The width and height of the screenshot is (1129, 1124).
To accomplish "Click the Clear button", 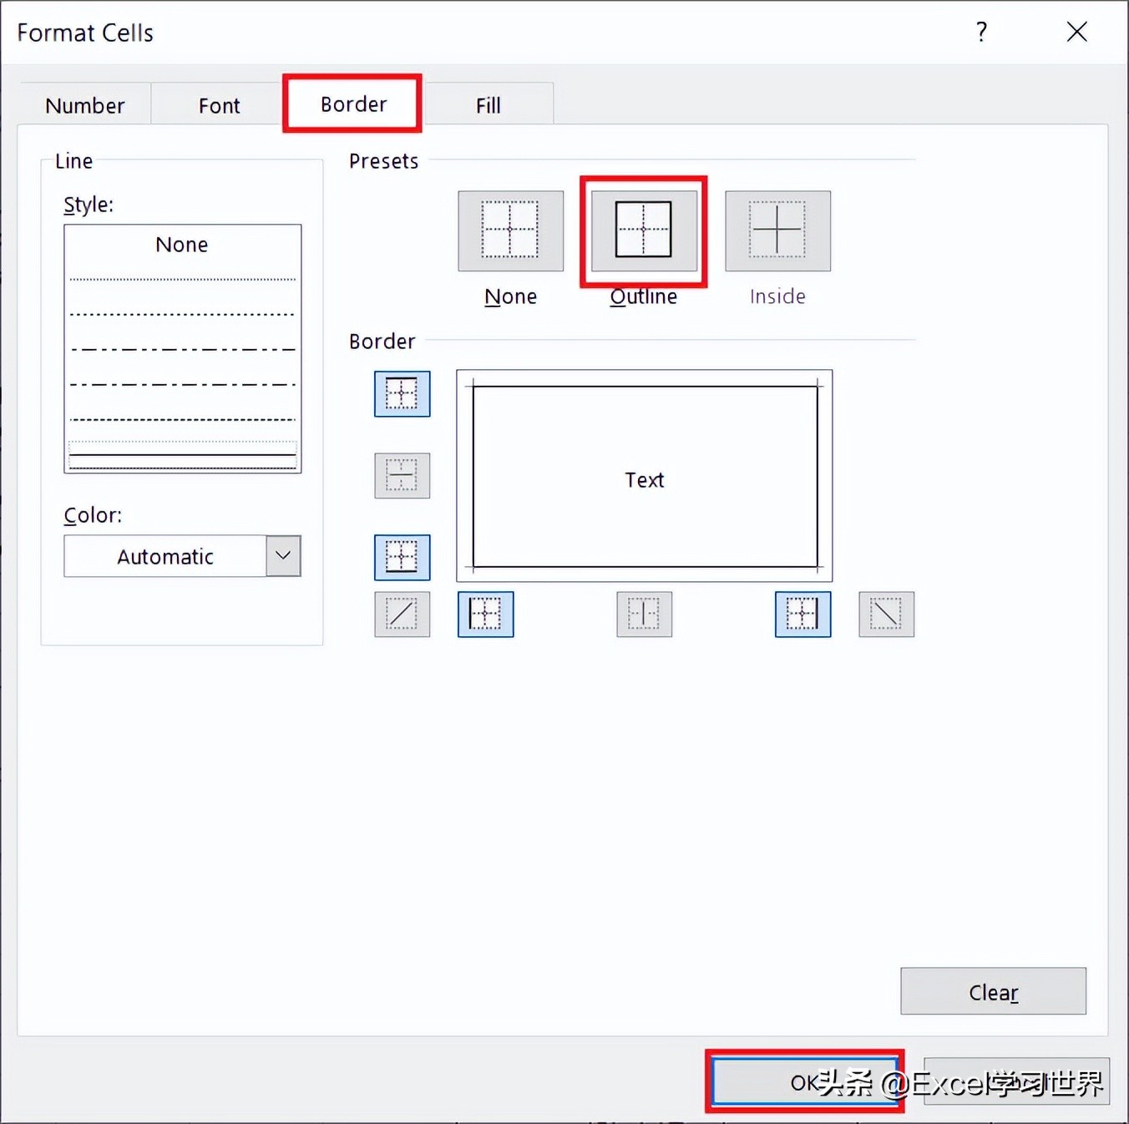I will [x=993, y=991].
